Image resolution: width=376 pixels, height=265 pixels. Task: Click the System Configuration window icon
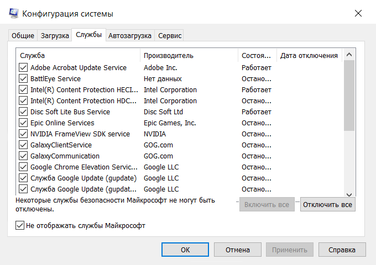point(14,13)
